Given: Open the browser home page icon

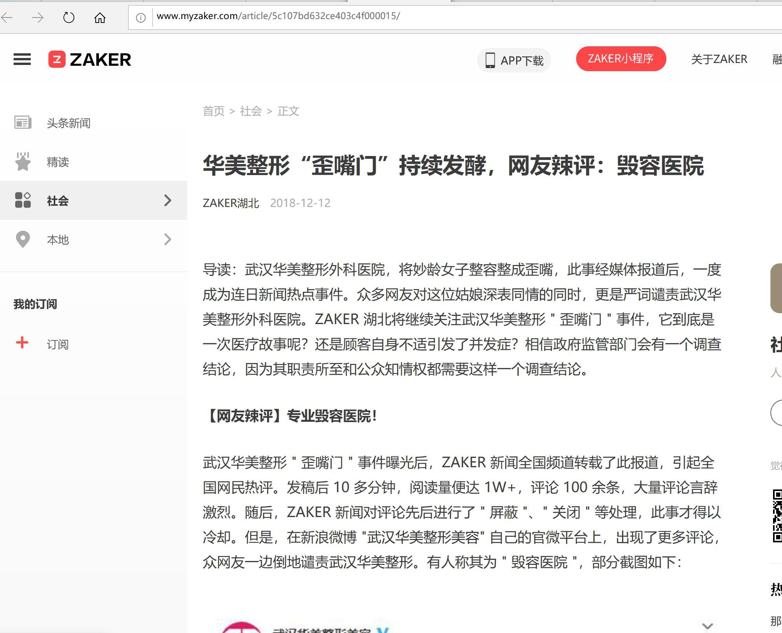Looking at the screenshot, I should (100, 18).
